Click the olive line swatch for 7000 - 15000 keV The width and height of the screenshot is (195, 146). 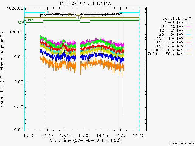coord(189,54)
